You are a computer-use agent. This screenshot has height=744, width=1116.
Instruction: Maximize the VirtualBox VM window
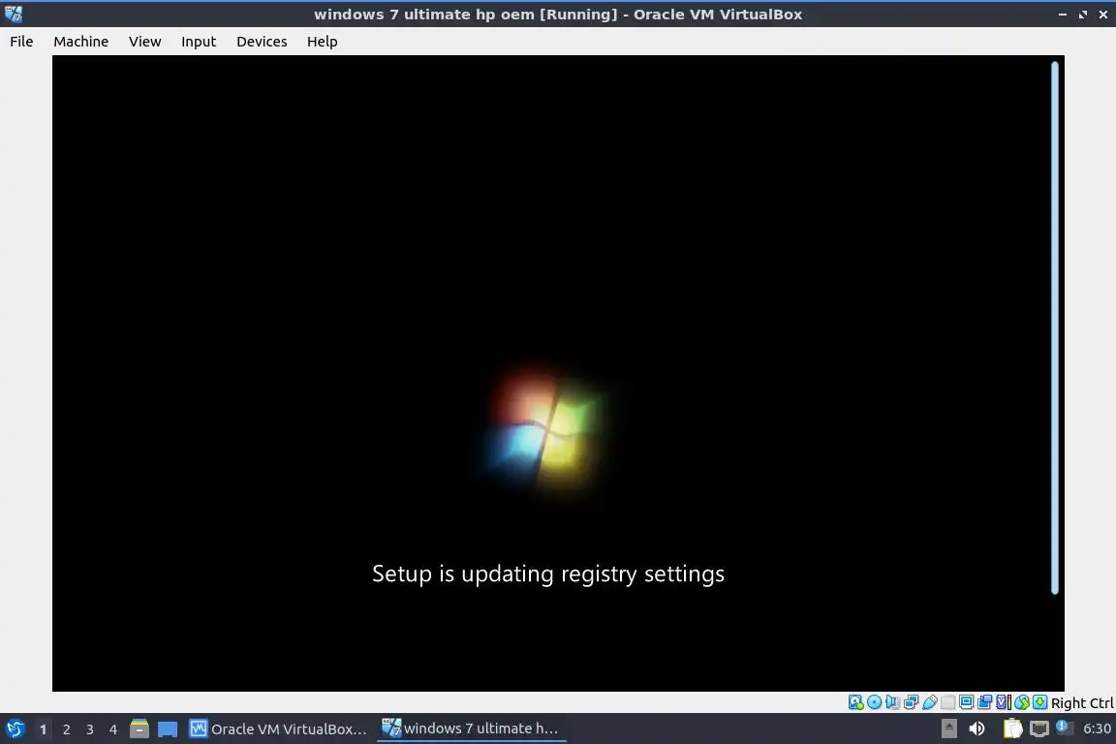(1082, 15)
